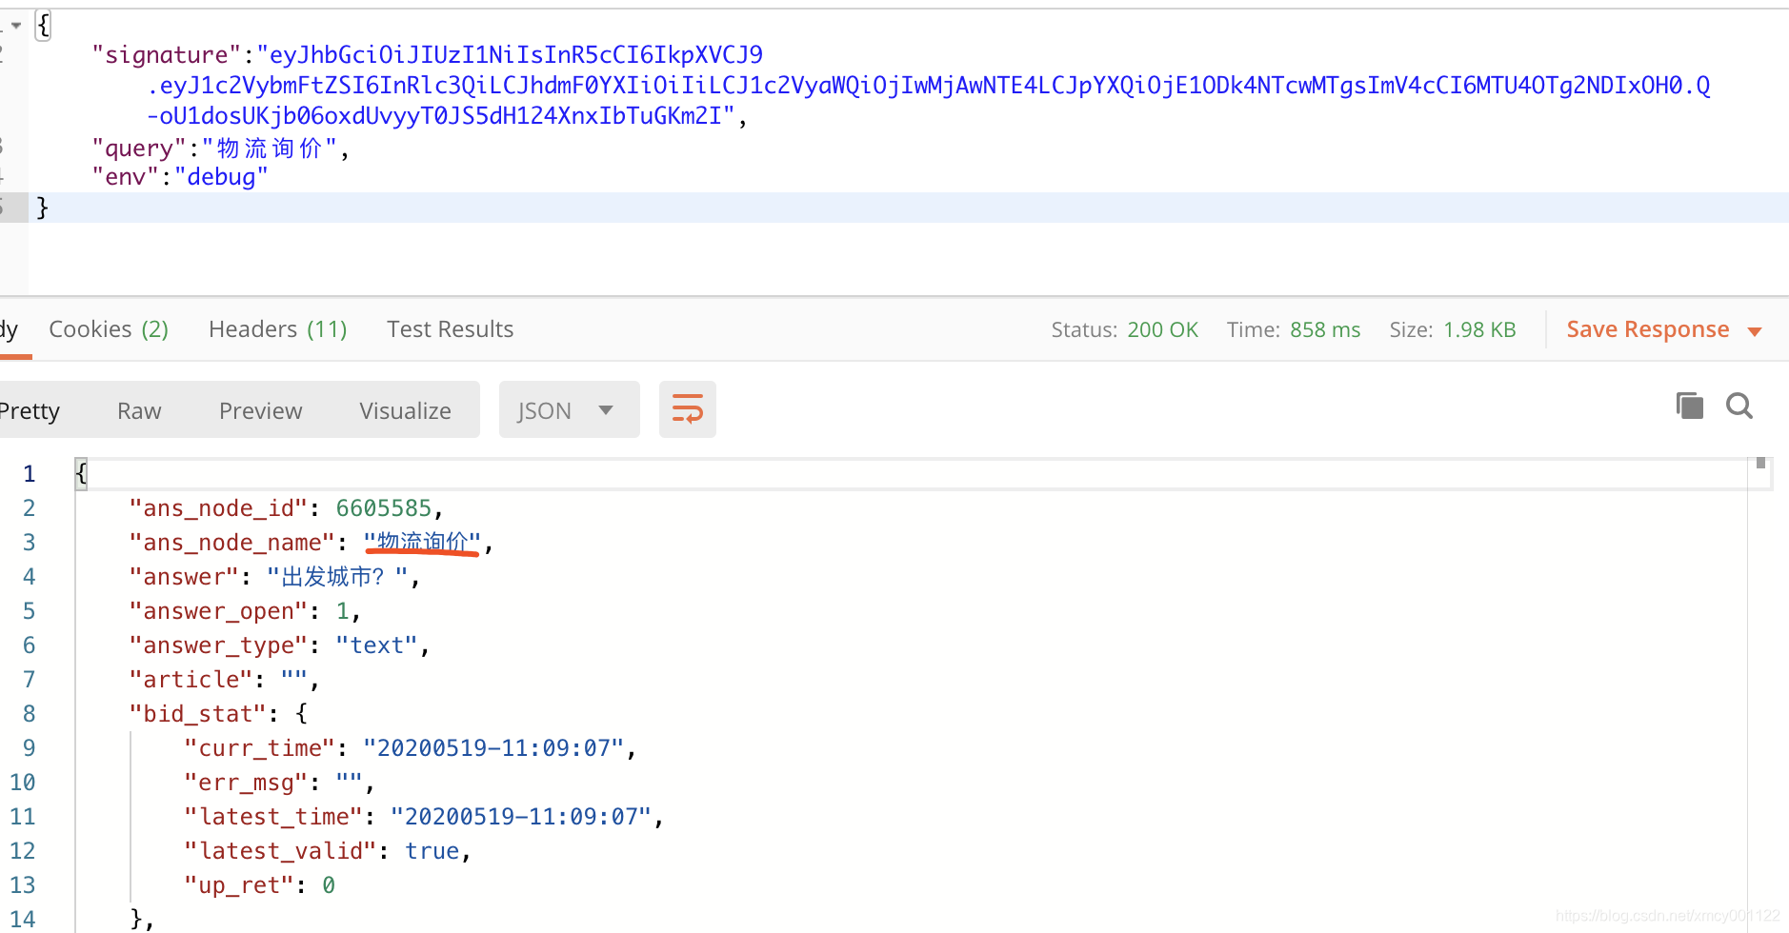This screenshot has width=1789, height=933.
Task: Click line number 1 in response gutter
Action: pos(30,474)
